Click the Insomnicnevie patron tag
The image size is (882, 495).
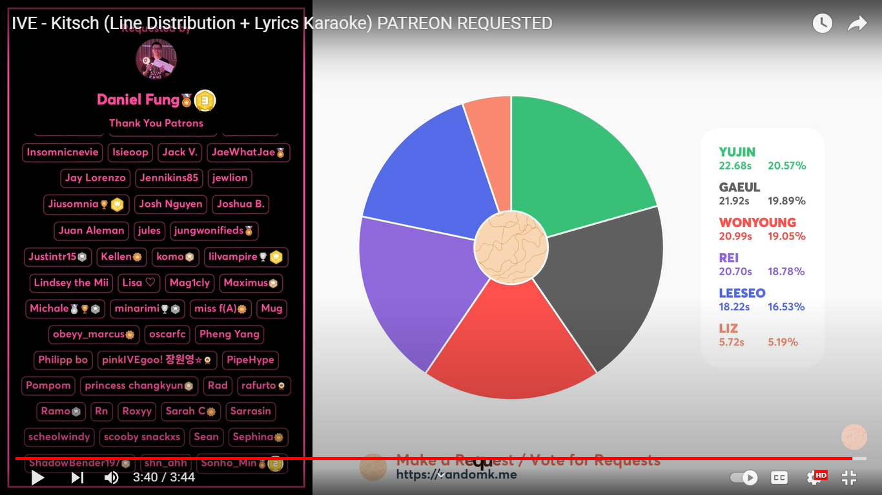[x=63, y=153]
